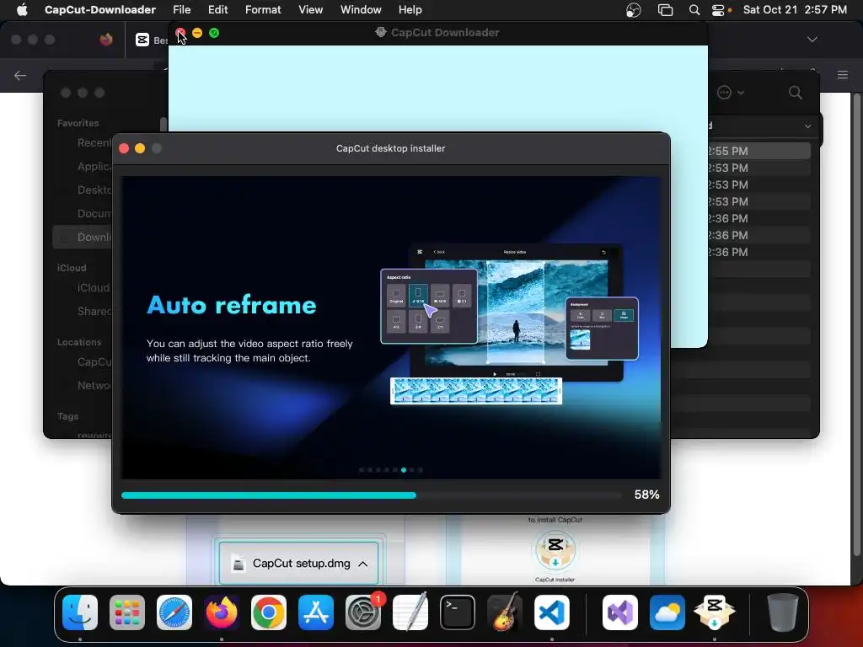Viewport: 863px width, 647px height.
Task: Click the CapCut setup.dmg download item
Action: coord(299,564)
